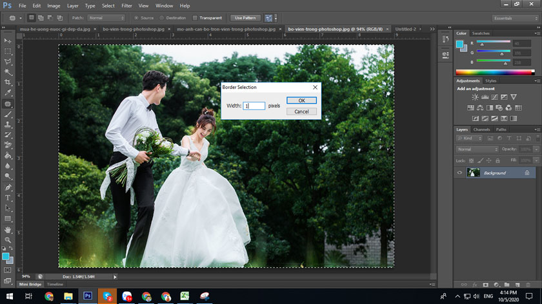Select the Zoom tool
The height and width of the screenshot is (304, 542).
click(8, 240)
